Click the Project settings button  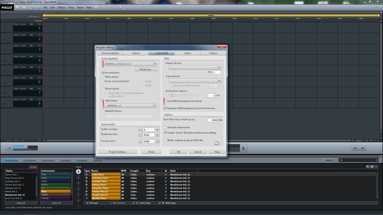[117, 152]
